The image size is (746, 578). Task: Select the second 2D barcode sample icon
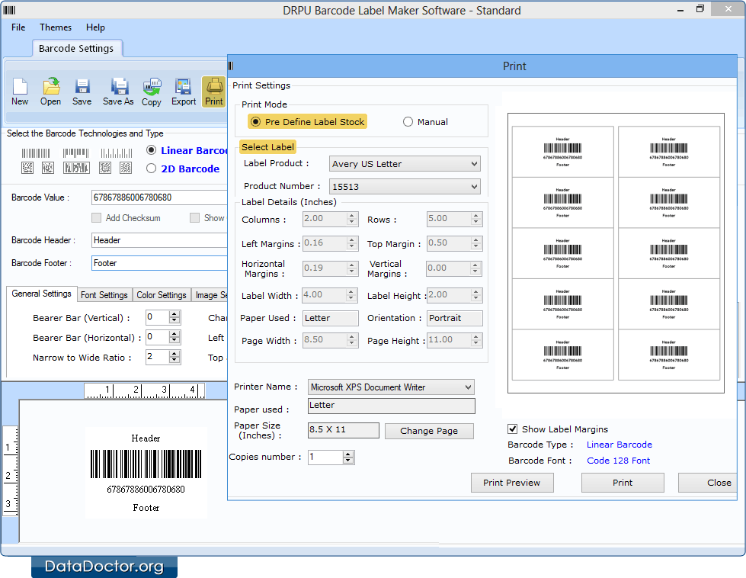(x=47, y=168)
